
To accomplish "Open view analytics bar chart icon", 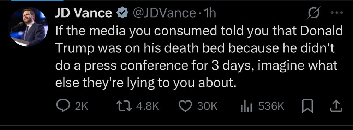I will [x=247, y=106].
